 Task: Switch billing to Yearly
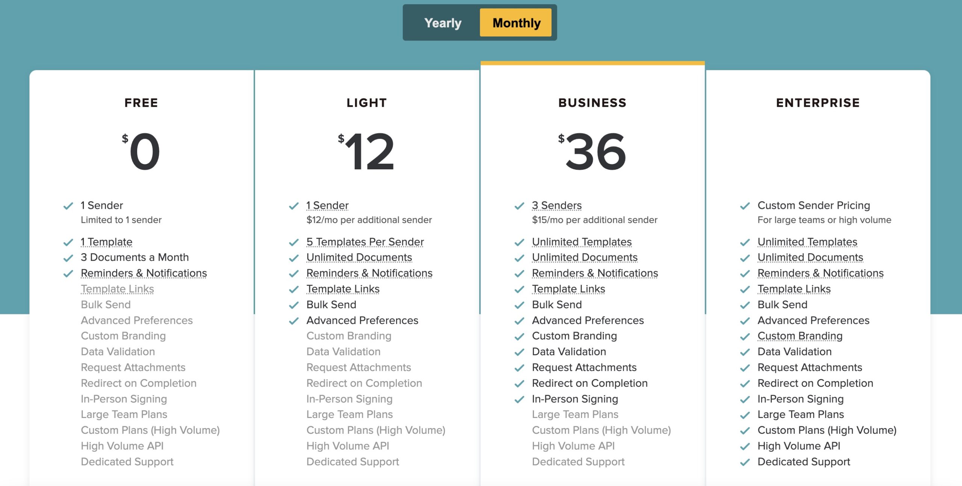443,23
